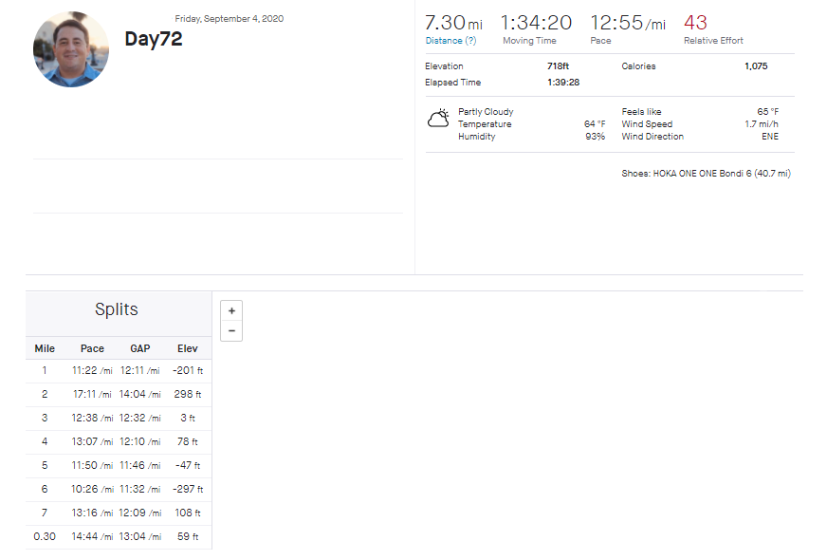This screenshot has width=827, height=560.
Task: Click the Feels like 65 °F value
Action: (768, 112)
